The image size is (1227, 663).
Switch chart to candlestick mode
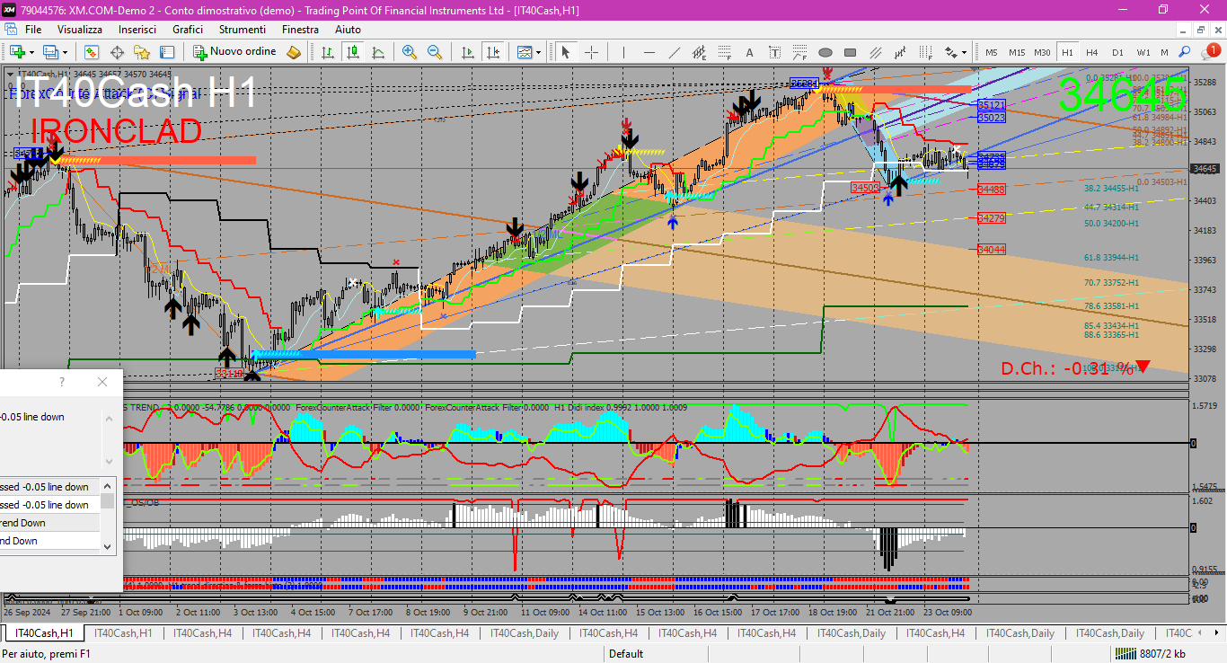(x=352, y=52)
